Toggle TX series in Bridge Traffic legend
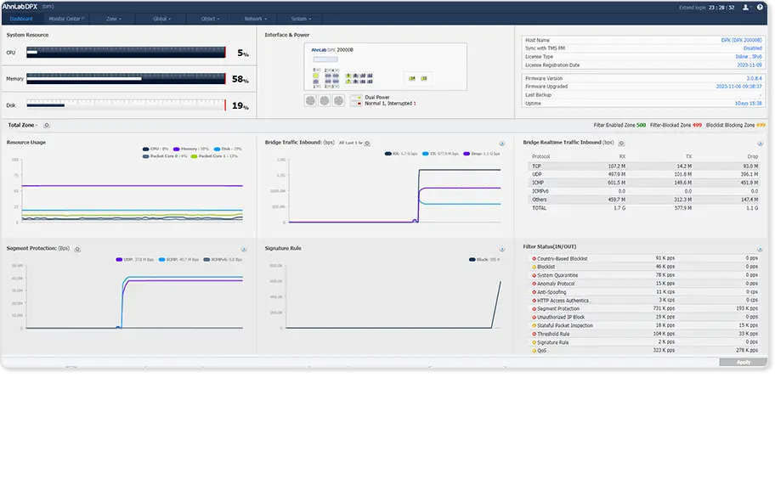The image size is (775, 479). pyautogui.click(x=441, y=154)
